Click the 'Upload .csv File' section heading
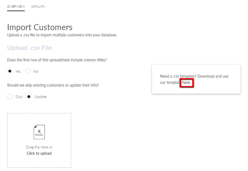 pyautogui.click(x=29, y=48)
